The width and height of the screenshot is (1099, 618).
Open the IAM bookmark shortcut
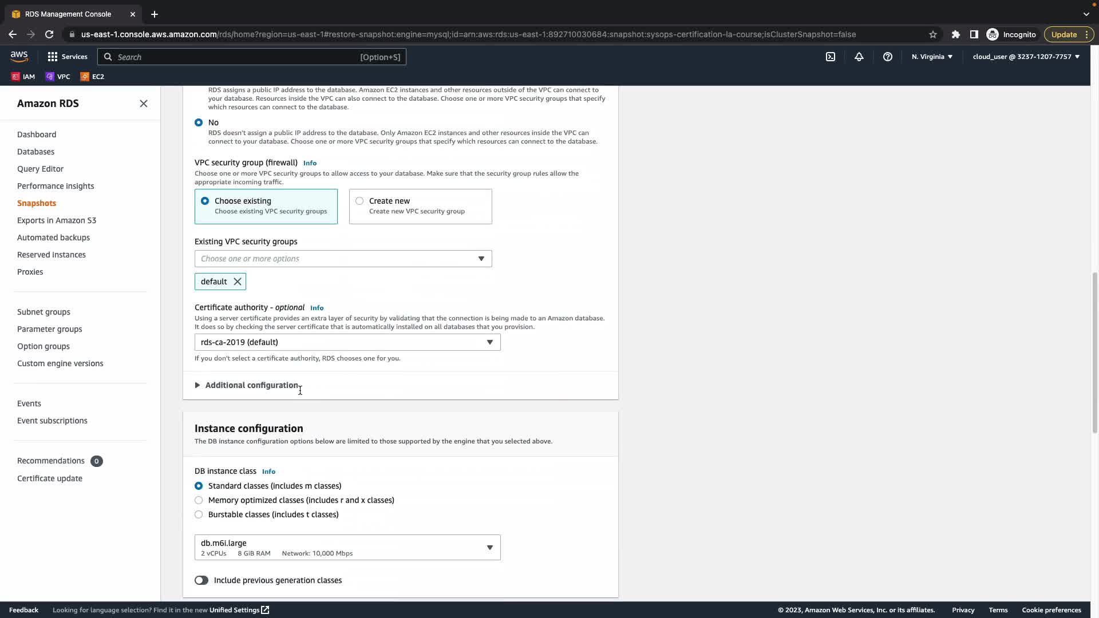(x=23, y=77)
